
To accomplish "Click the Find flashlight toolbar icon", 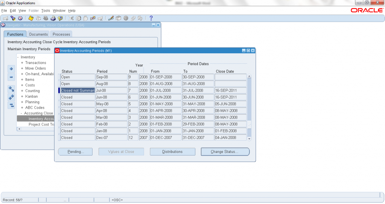I will (x=13, y=18).
